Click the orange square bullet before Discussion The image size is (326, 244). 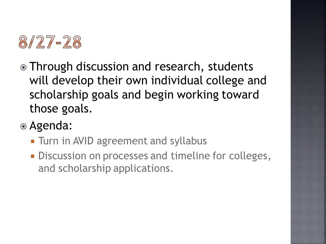click(33, 156)
